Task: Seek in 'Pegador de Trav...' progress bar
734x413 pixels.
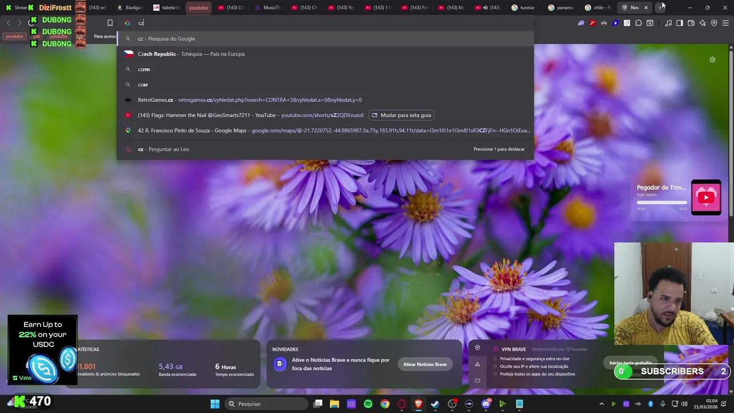Action: (662, 202)
